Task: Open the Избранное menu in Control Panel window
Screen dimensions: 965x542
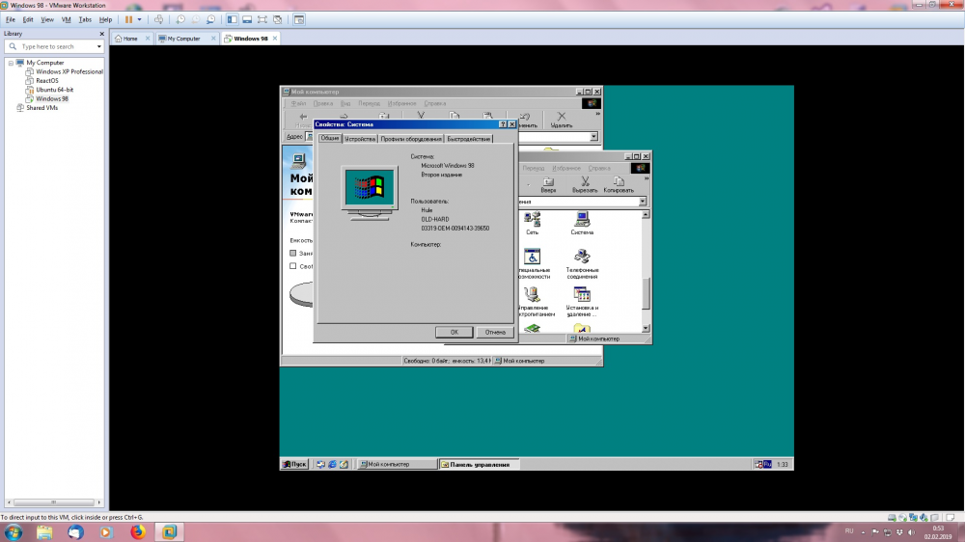Action: point(565,168)
